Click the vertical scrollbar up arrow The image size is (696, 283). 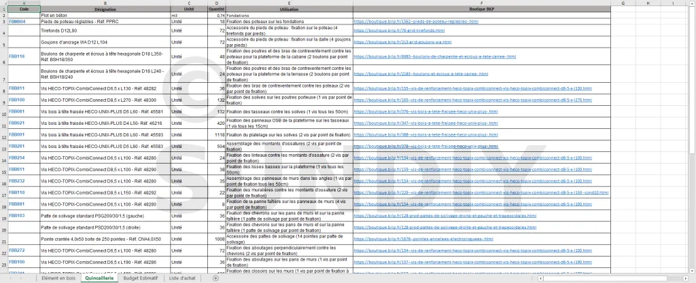coord(692,3)
